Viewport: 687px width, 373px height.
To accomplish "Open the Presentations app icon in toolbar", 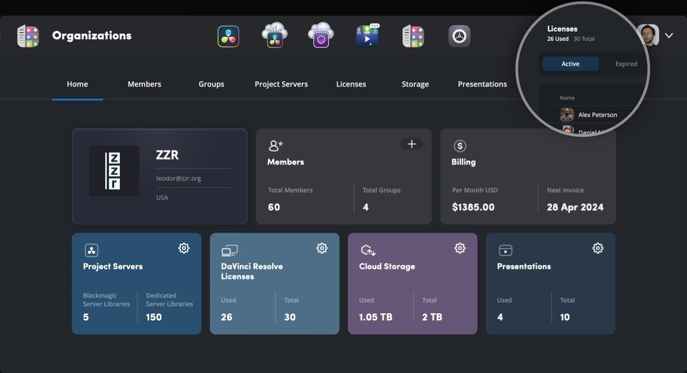I will [x=367, y=35].
